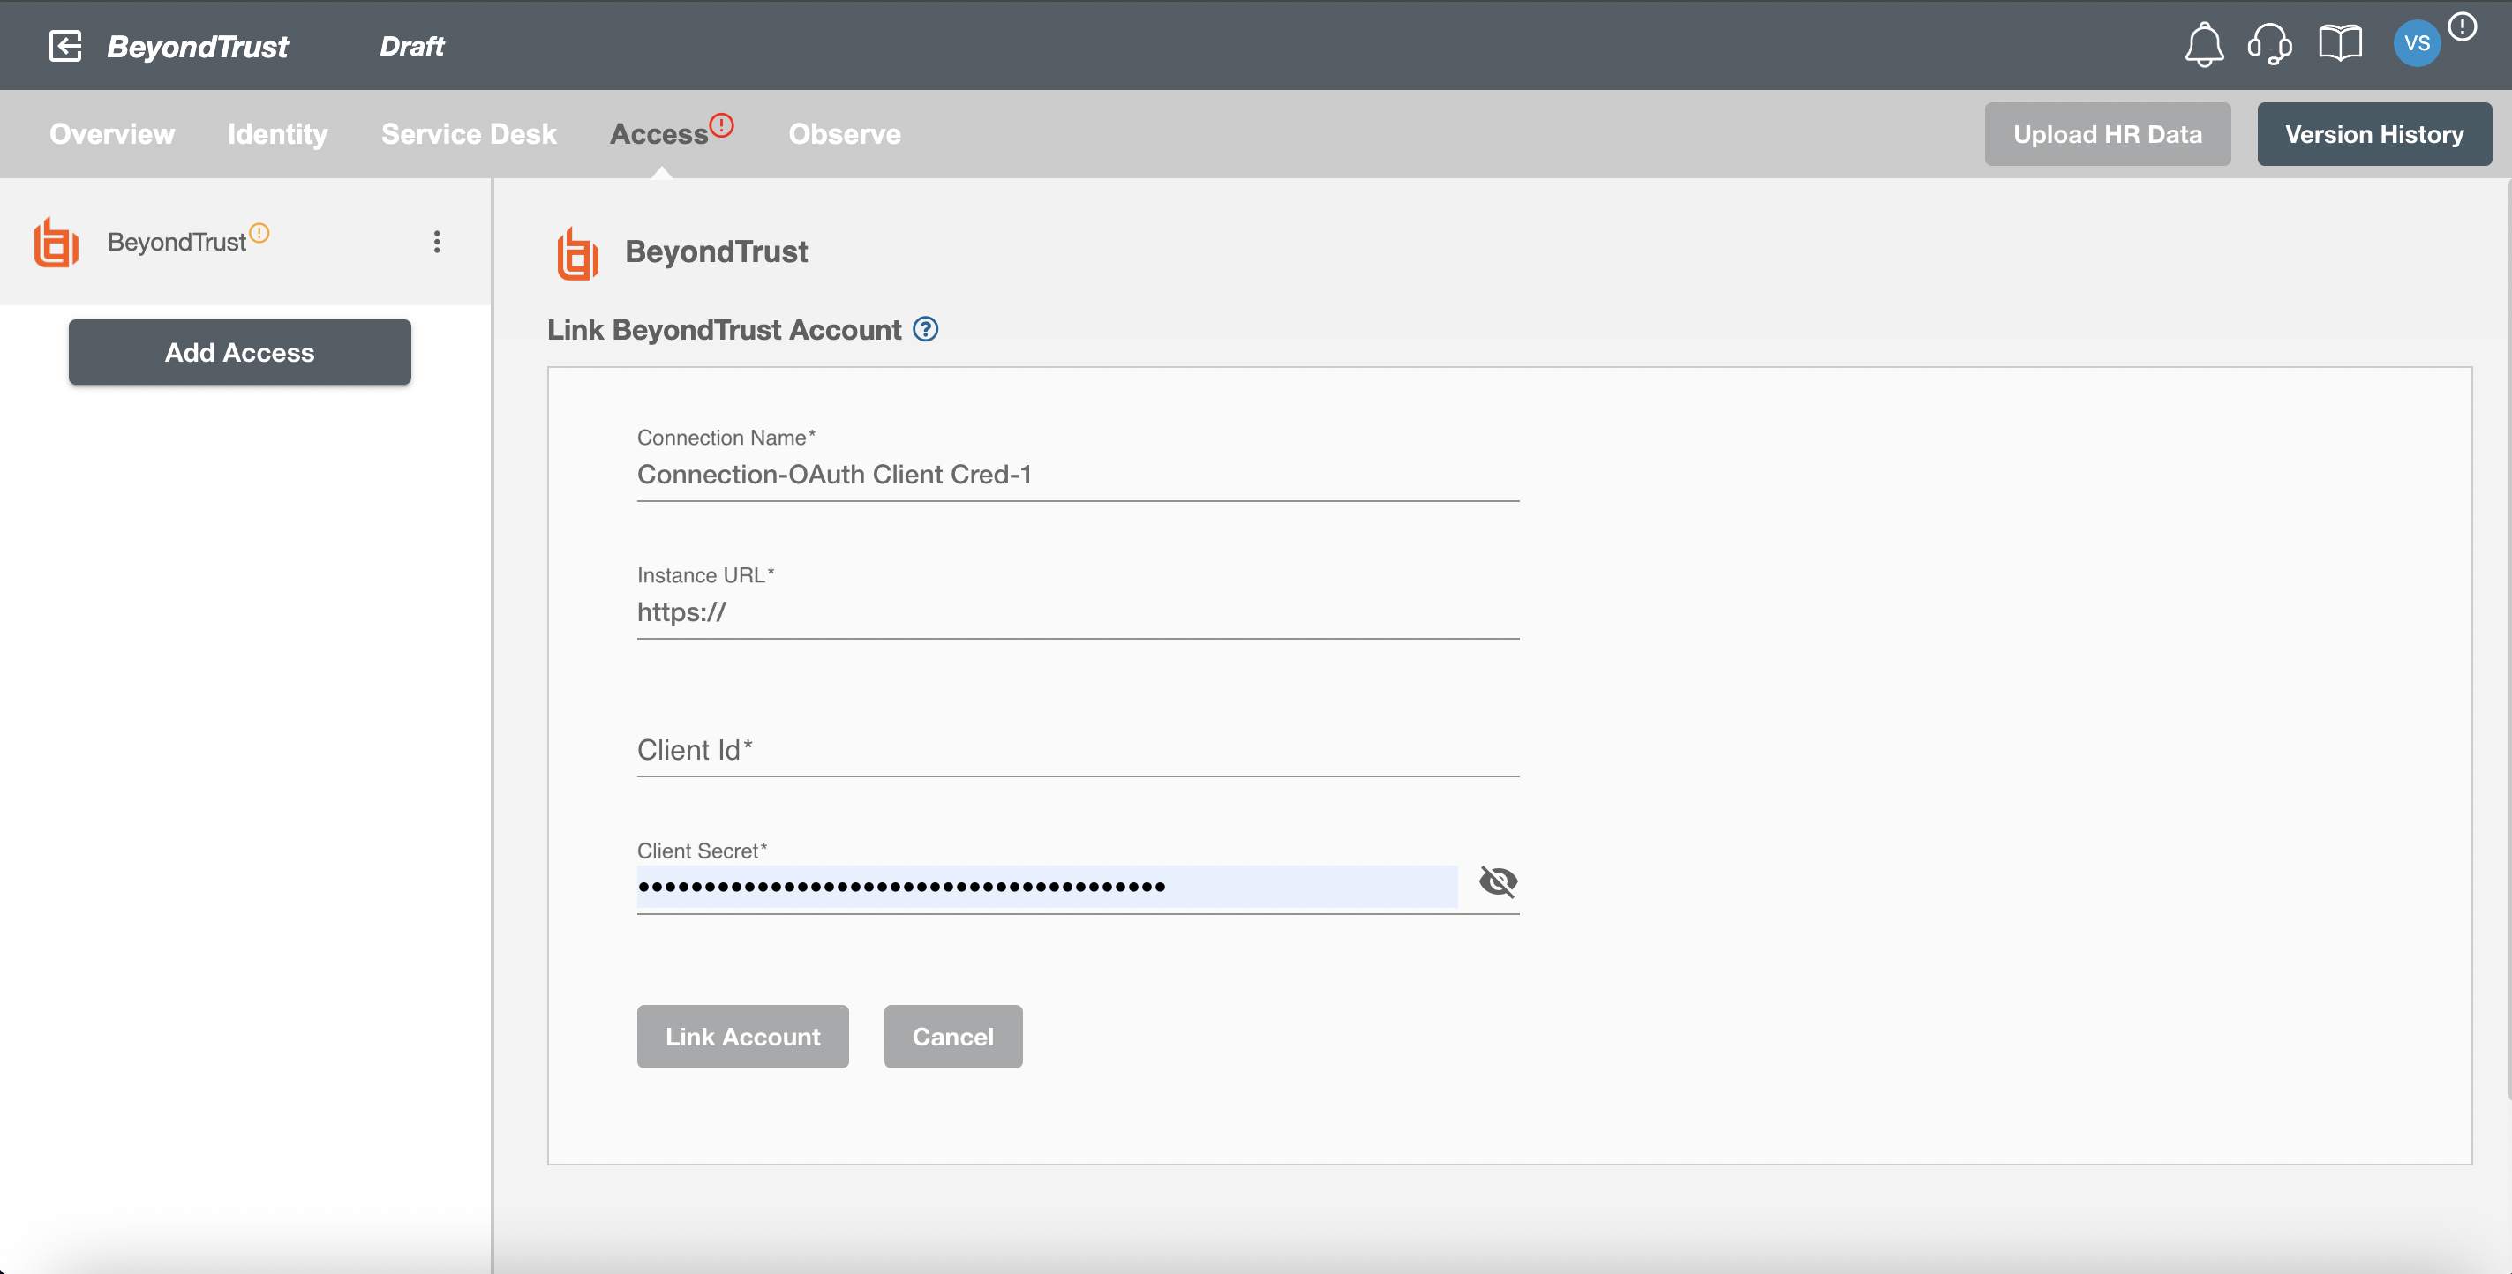Screen dimensions: 2512x1274
Task: Click the back/exit arrow icon
Action: click(x=65, y=46)
